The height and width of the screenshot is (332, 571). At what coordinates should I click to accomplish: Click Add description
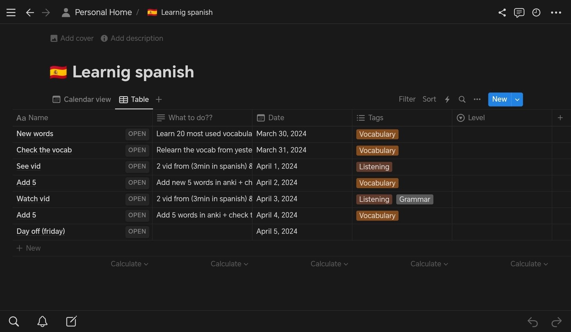pos(132,38)
